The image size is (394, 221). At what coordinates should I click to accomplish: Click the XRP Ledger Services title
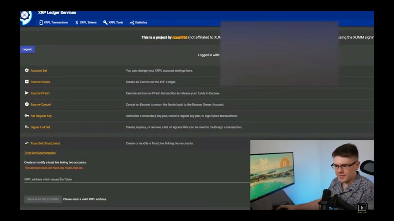click(57, 13)
